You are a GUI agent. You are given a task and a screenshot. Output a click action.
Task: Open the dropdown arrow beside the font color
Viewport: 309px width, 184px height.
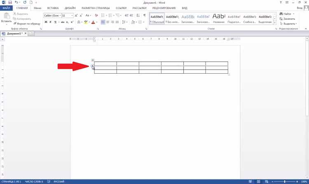[x=96, y=22]
